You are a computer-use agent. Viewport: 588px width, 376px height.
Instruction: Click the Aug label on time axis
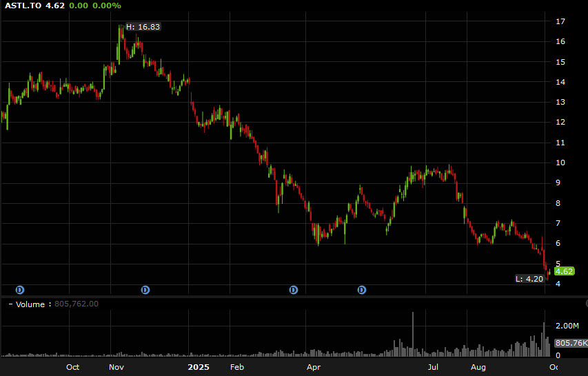pos(478,367)
